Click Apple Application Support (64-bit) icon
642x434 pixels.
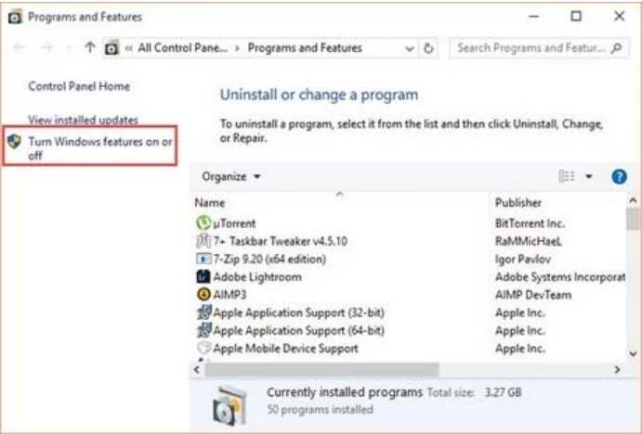pos(203,330)
